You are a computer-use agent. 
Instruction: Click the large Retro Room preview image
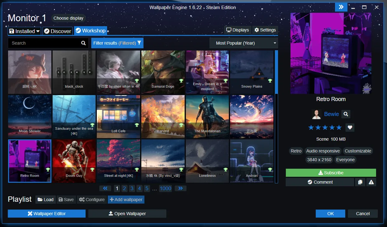coord(331,53)
